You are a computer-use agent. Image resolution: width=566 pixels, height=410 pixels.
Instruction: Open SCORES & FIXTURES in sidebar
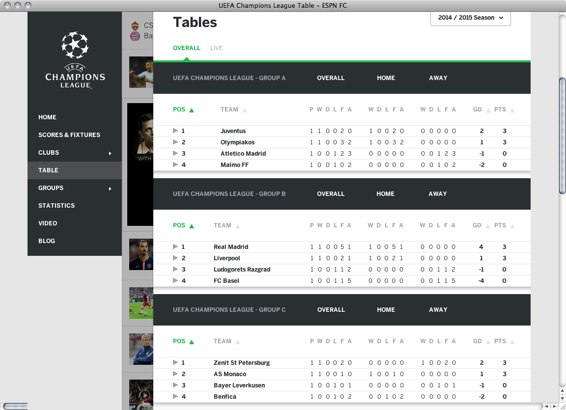pyautogui.click(x=69, y=135)
